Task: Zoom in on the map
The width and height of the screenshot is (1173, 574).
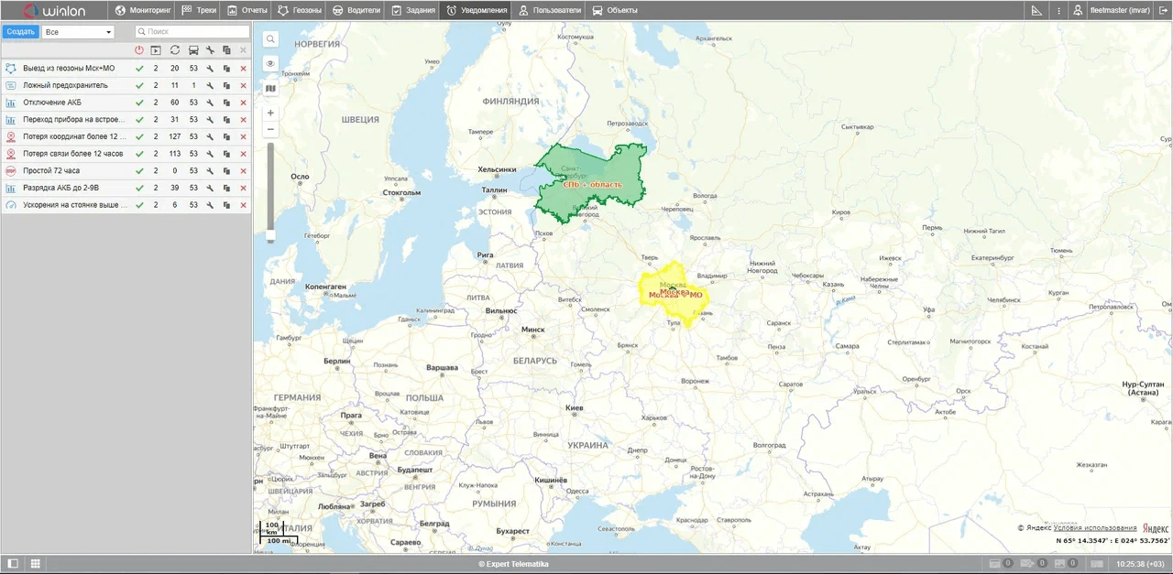Action: [x=270, y=113]
